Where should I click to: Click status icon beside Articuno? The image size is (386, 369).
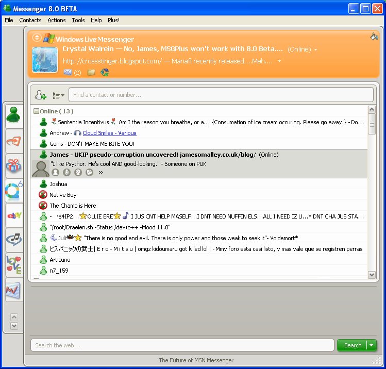[x=43, y=259]
